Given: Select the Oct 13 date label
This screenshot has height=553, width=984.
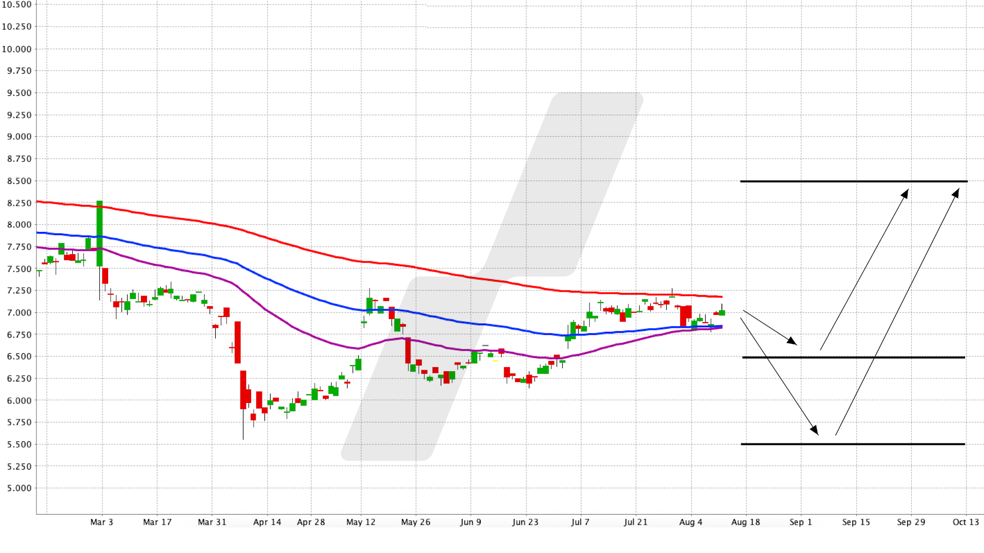Looking at the screenshot, I should pyautogui.click(x=966, y=522).
